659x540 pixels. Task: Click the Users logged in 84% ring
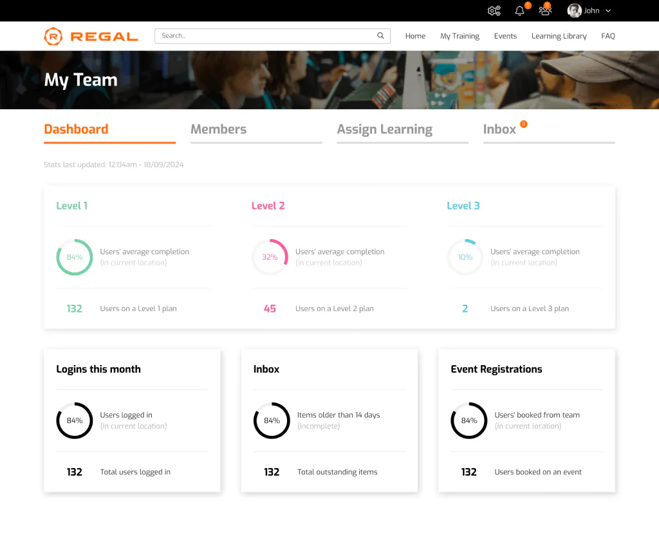click(75, 420)
